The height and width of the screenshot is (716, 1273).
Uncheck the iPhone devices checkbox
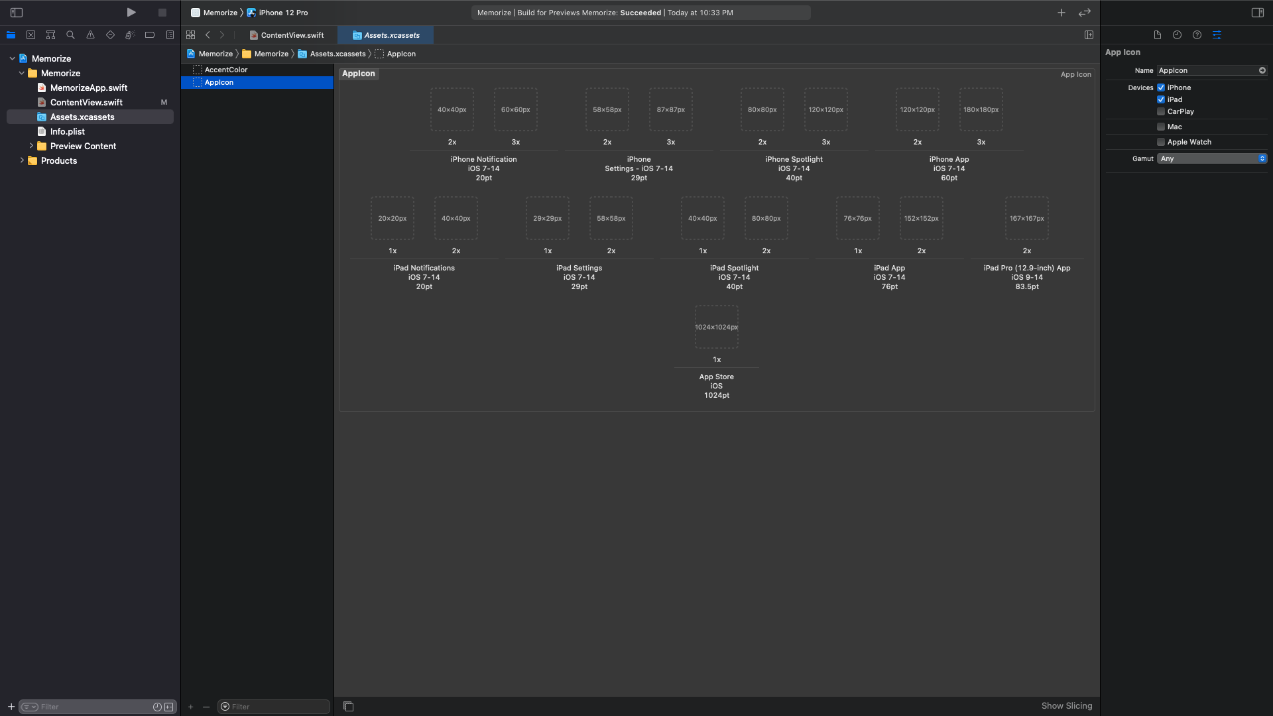tap(1161, 88)
